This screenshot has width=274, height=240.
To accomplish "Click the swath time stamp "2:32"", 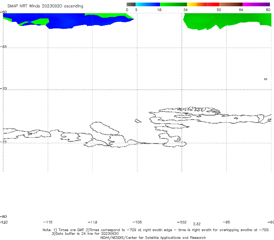I will [197, 224].
